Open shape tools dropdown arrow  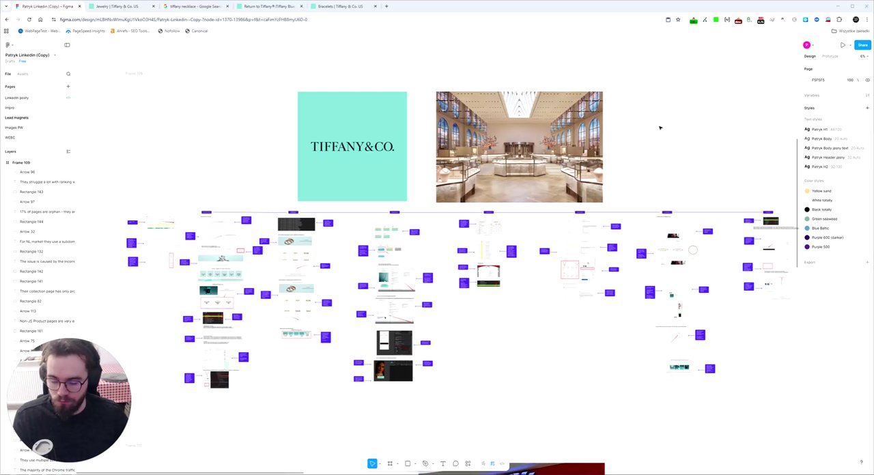point(414,463)
